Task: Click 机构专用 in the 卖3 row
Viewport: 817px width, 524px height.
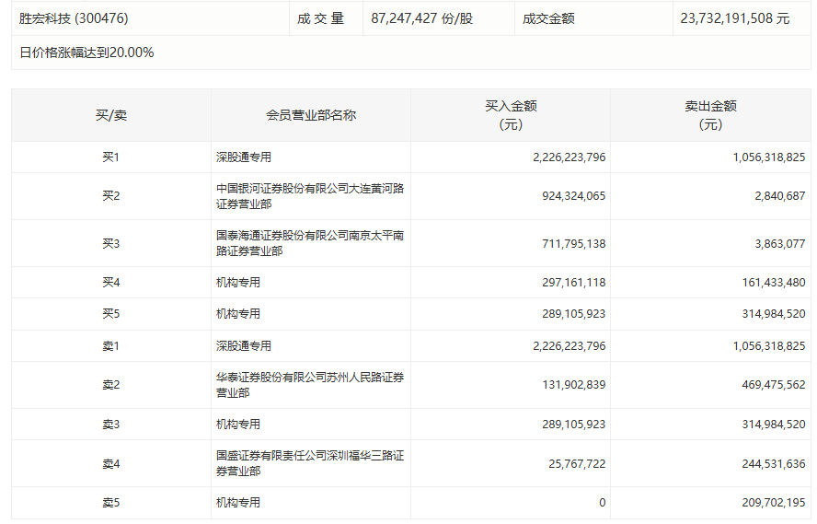Action: tap(238, 425)
